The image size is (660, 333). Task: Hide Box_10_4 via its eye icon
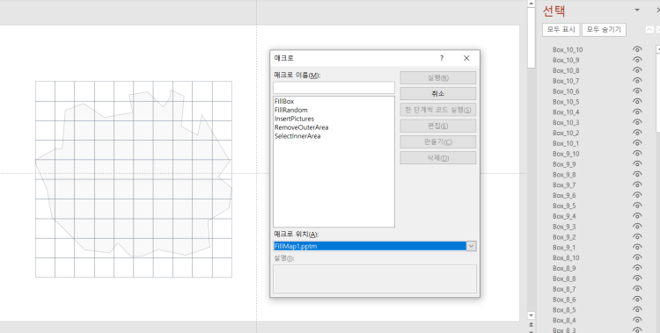(x=637, y=112)
